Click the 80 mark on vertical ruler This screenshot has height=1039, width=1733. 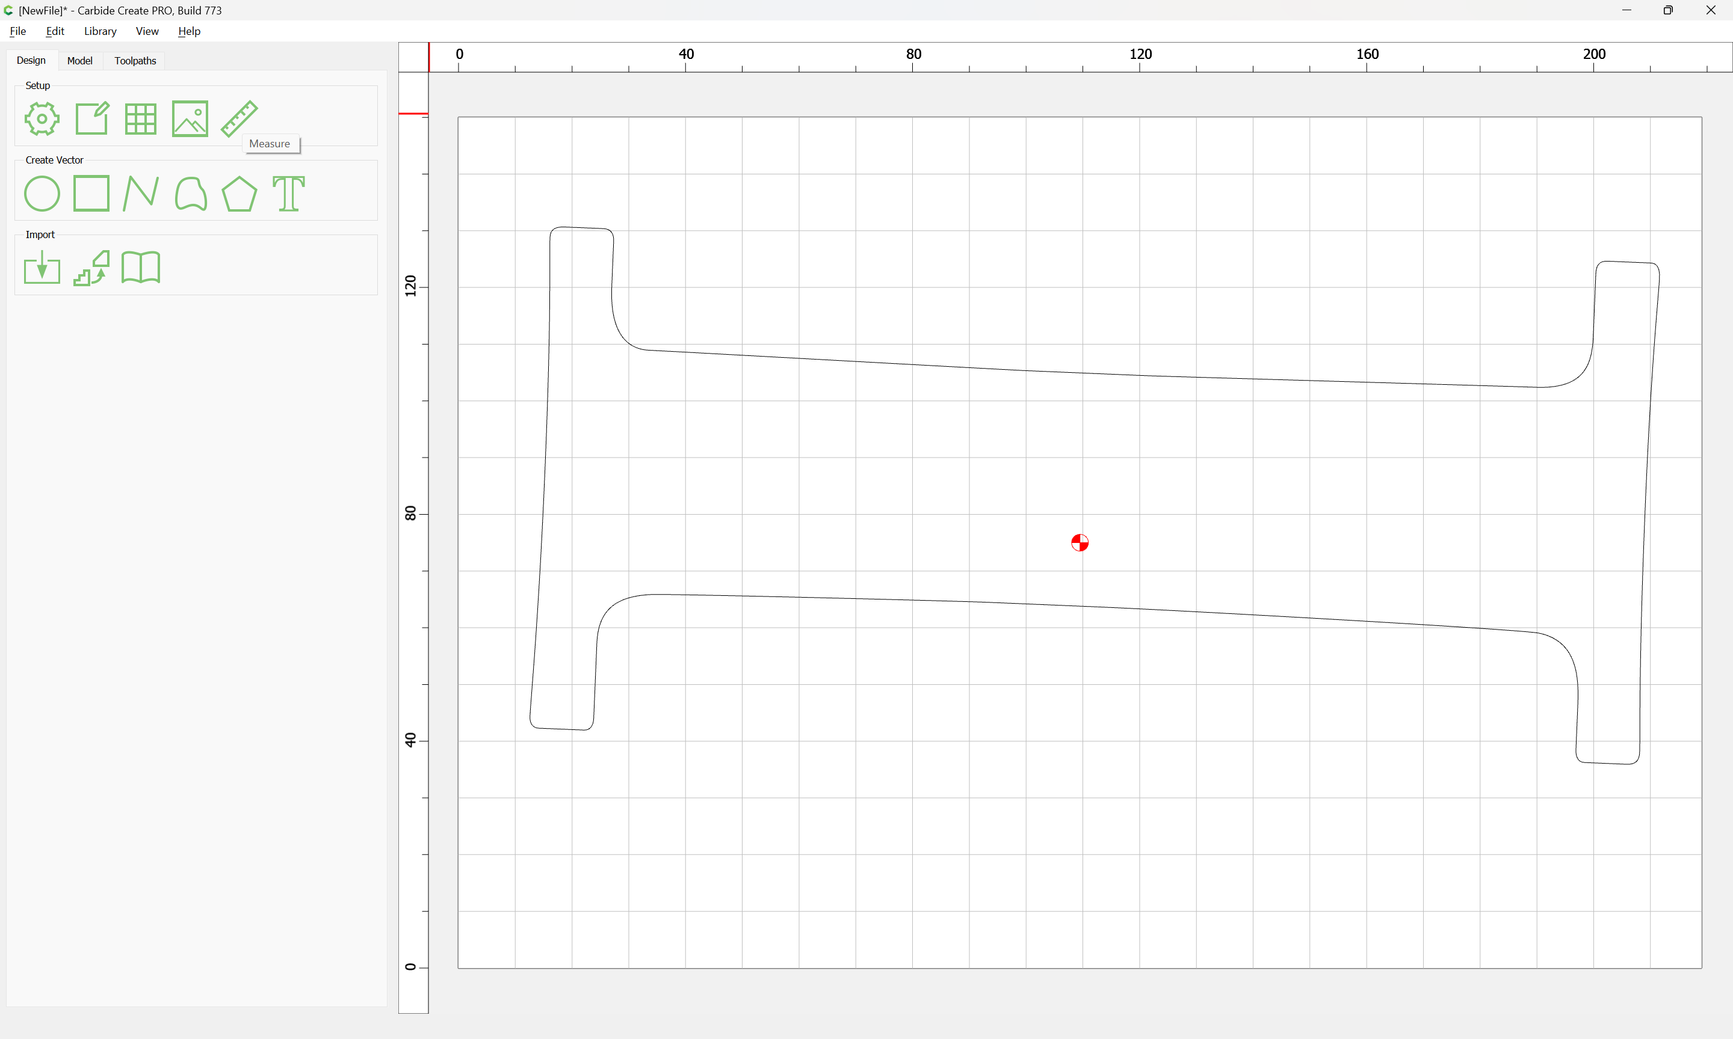click(410, 513)
